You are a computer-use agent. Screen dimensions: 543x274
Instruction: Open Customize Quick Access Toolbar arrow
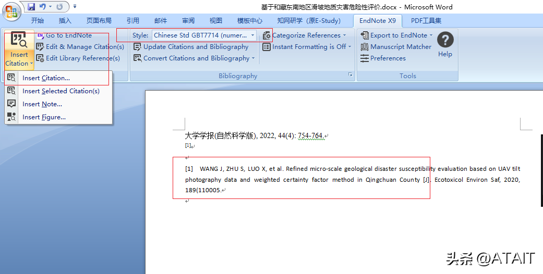coord(75,7)
